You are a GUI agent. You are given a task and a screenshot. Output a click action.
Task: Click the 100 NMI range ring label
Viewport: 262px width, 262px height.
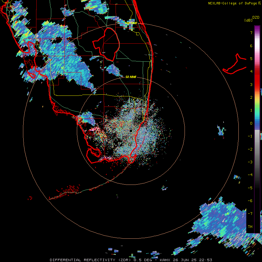[131, 23]
